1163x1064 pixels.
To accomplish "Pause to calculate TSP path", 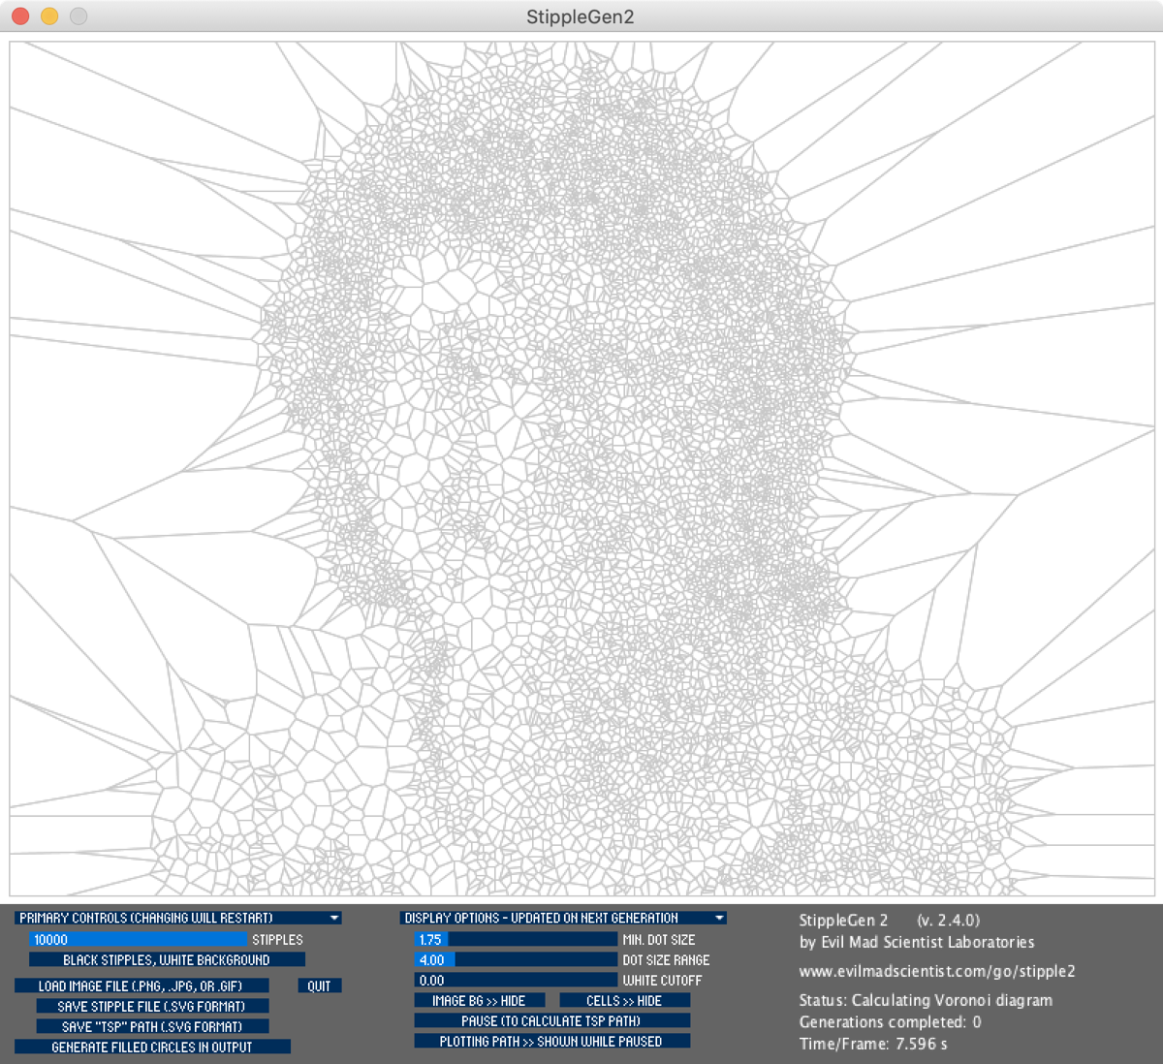I will click(551, 1020).
